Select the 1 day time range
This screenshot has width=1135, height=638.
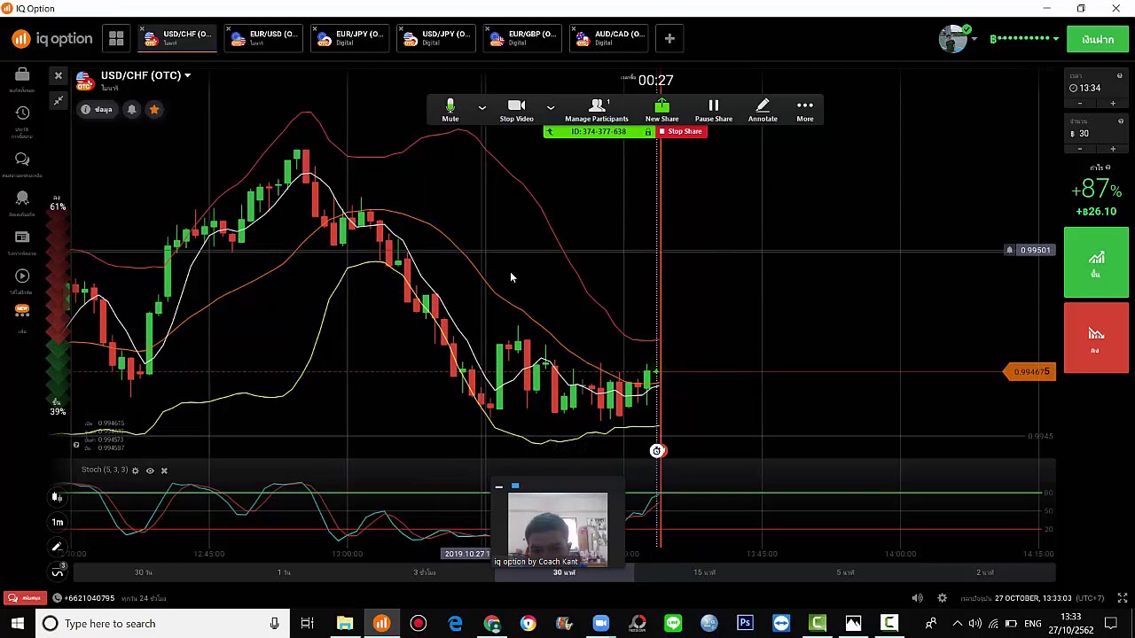tap(284, 572)
